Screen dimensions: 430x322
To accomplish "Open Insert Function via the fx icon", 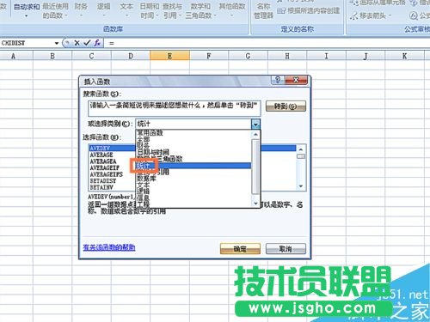I will (97, 43).
